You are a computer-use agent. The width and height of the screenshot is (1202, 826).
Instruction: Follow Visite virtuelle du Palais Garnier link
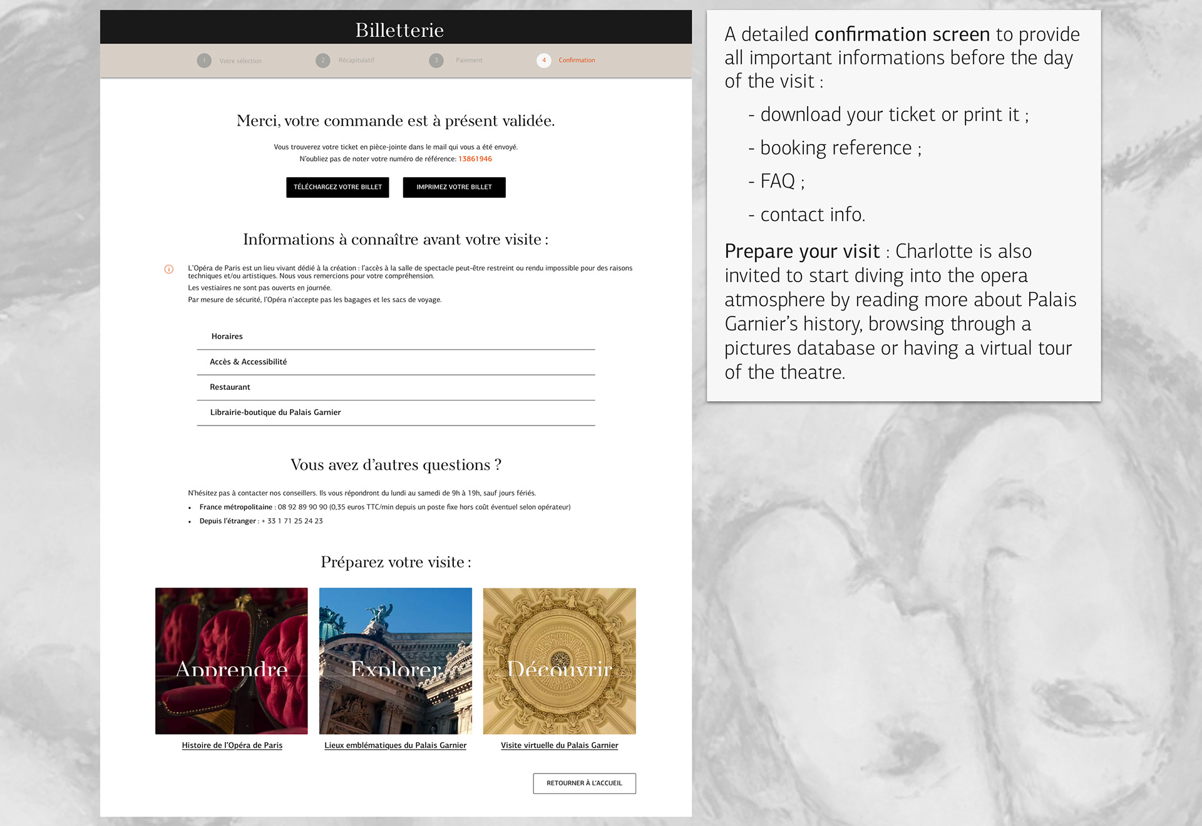pyautogui.click(x=560, y=745)
